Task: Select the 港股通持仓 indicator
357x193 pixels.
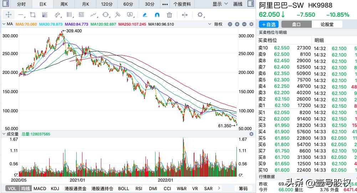Action: point(102,188)
